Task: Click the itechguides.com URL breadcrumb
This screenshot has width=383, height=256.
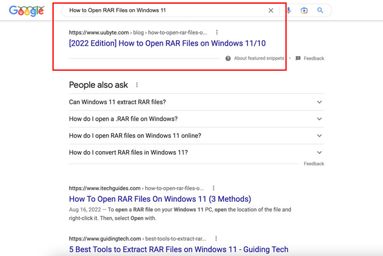Action: click(x=136, y=188)
